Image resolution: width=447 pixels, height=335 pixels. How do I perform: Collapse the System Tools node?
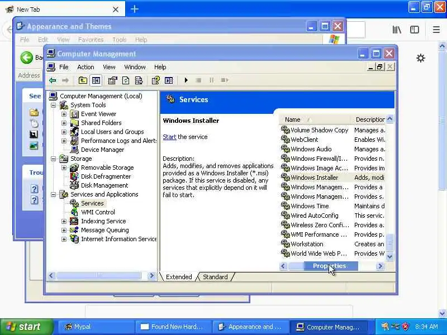53,105
